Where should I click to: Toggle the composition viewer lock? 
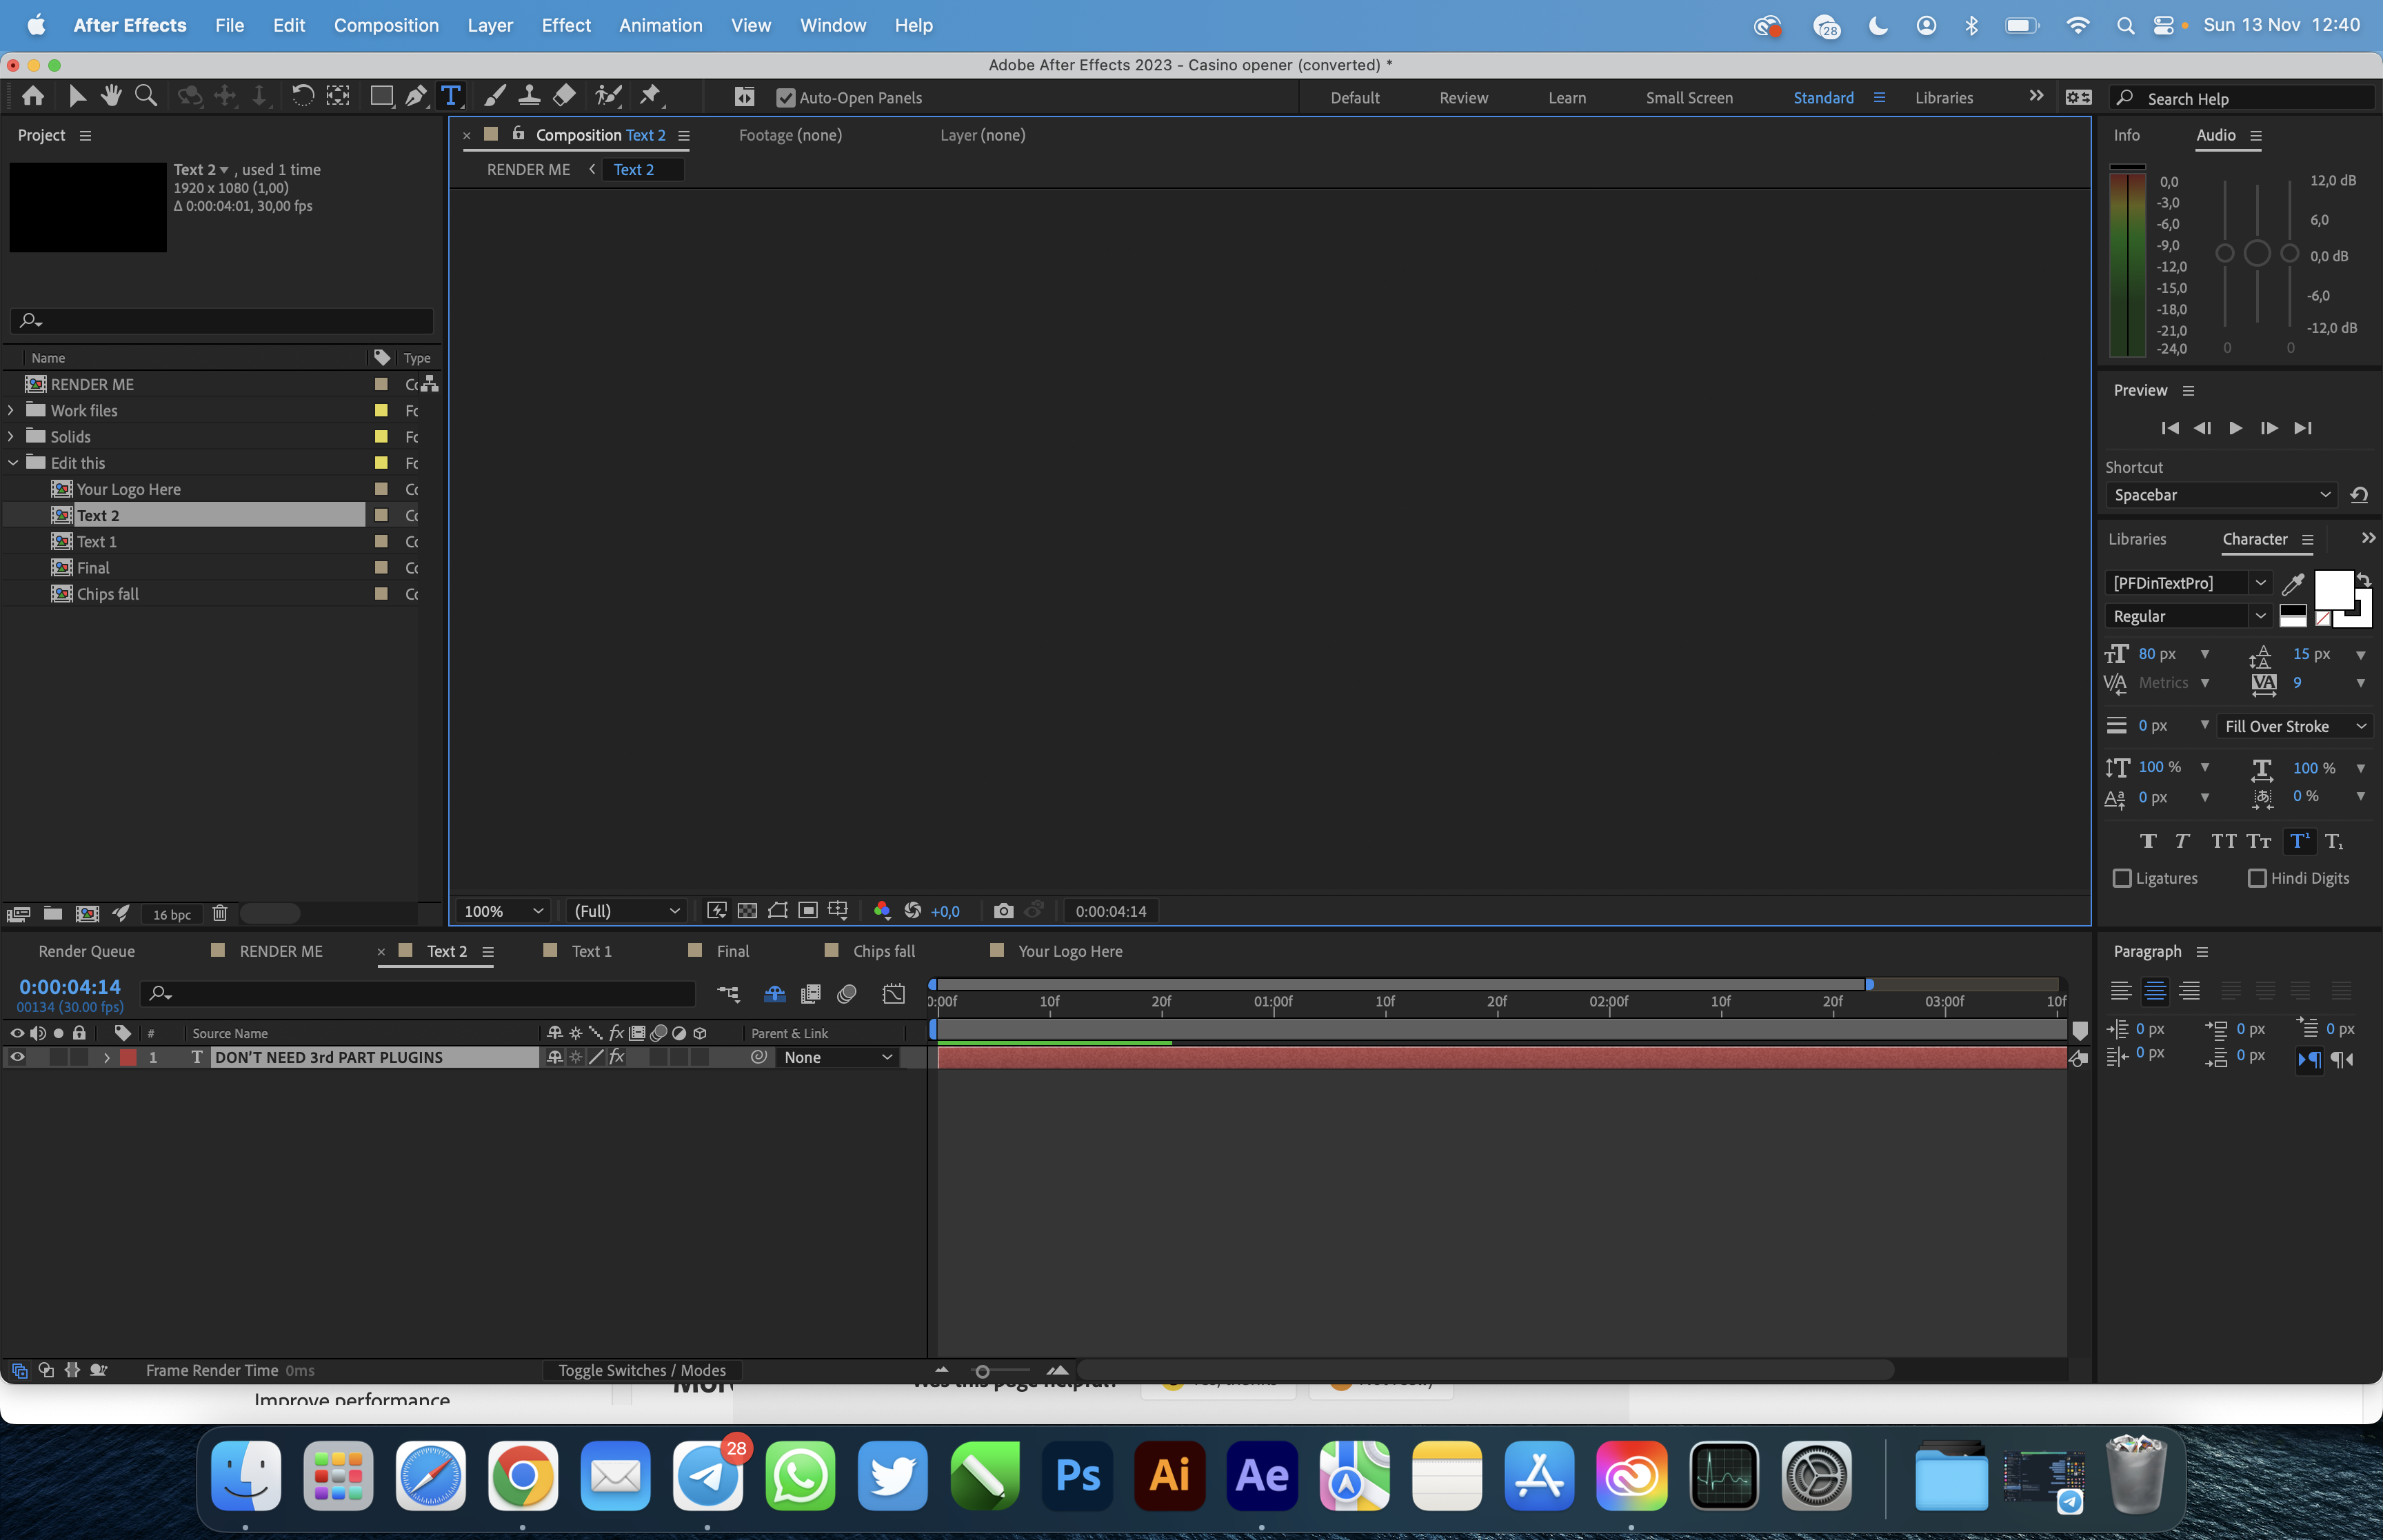[518, 133]
